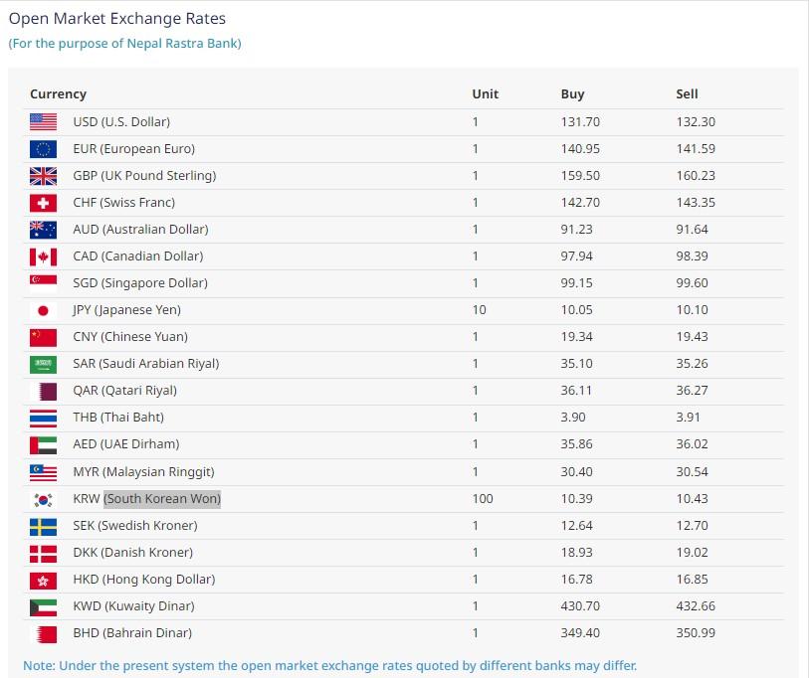The height and width of the screenshot is (678, 809).
Task: Click the Currency column header
Action: click(x=59, y=93)
